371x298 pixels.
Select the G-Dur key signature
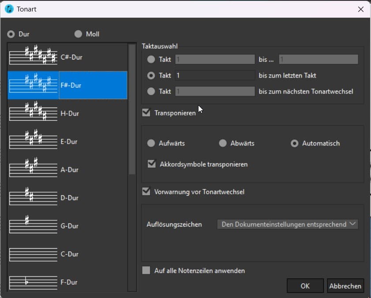click(34, 226)
